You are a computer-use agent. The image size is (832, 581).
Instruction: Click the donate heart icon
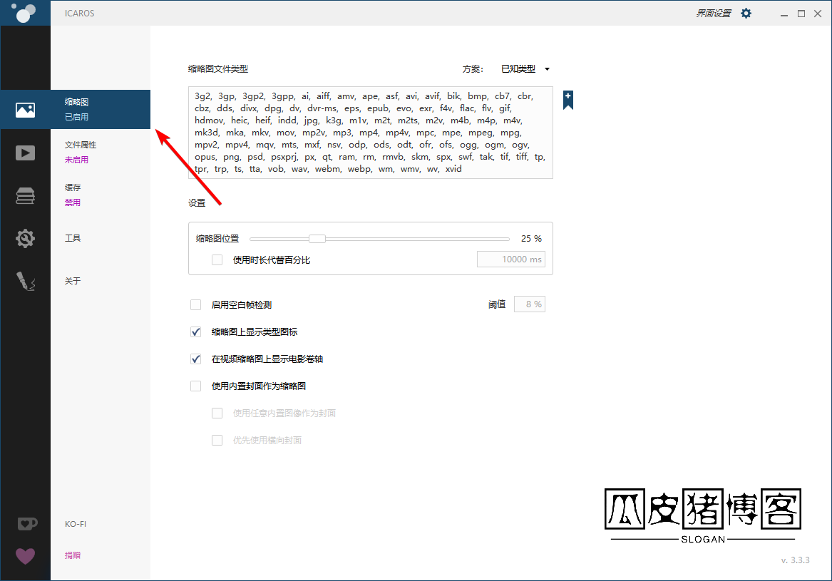coord(25,555)
